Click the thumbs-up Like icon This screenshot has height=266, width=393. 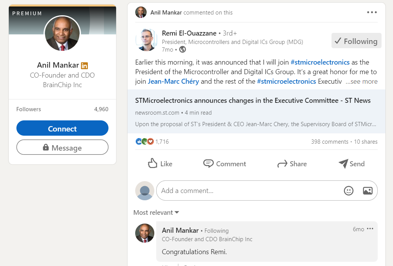[152, 163]
